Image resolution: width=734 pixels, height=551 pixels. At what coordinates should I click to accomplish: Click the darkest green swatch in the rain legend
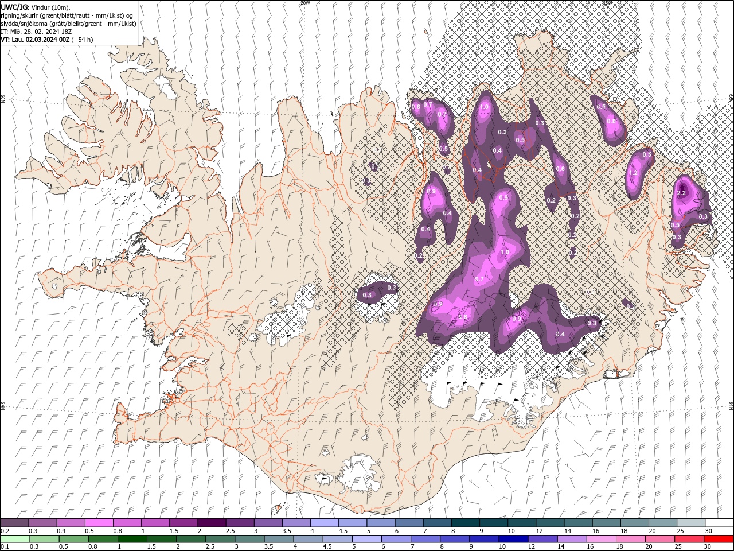tap(132, 539)
